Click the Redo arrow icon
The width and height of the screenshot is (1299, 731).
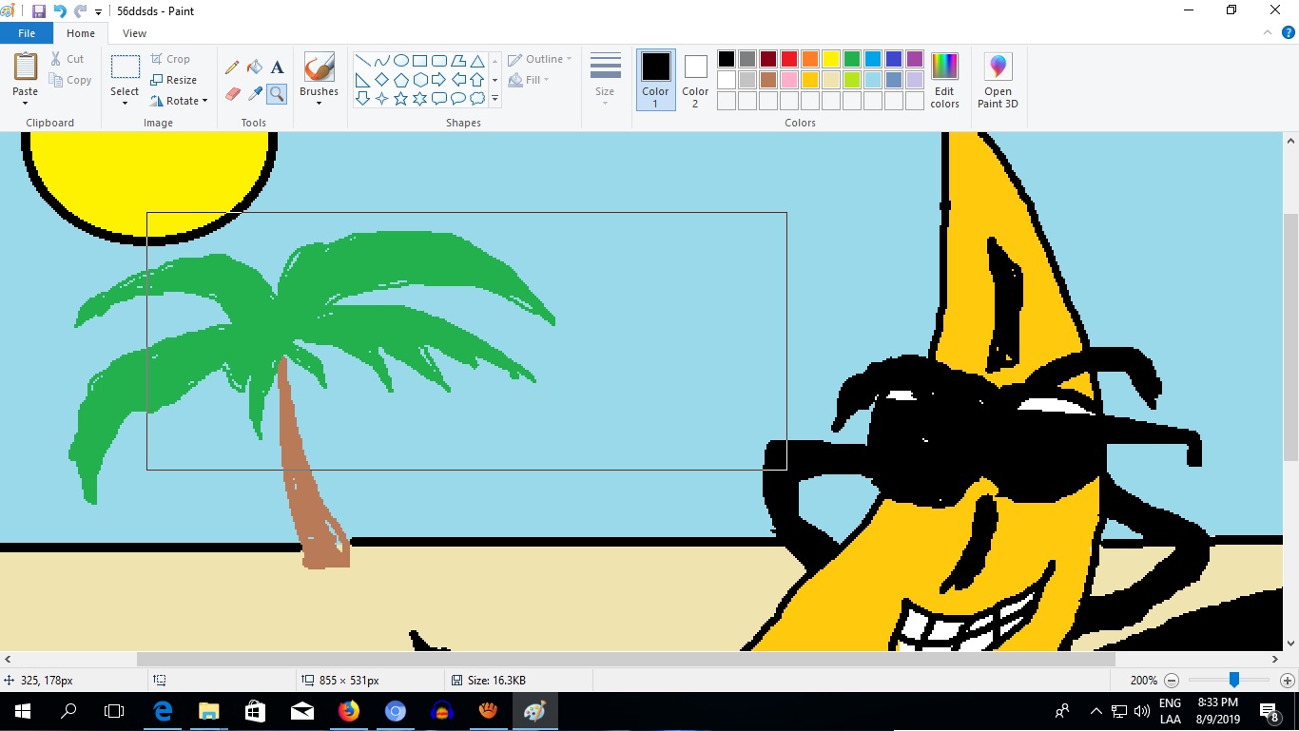point(81,11)
